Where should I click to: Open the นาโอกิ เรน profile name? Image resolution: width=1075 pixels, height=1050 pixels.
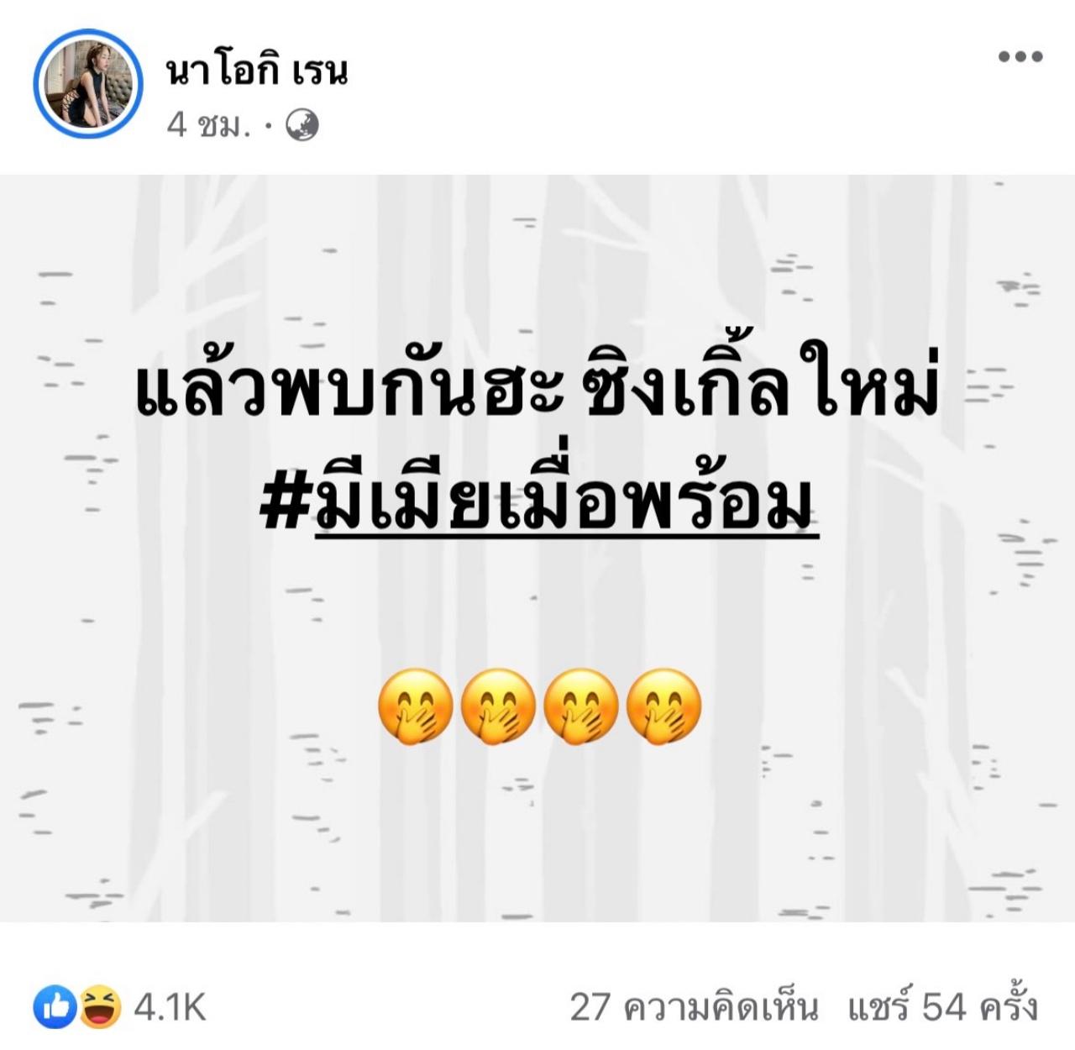click(257, 71)
